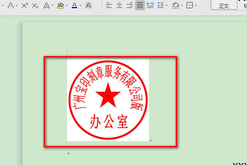
Task: Click the borders grid icon
Action: [189, 5]
